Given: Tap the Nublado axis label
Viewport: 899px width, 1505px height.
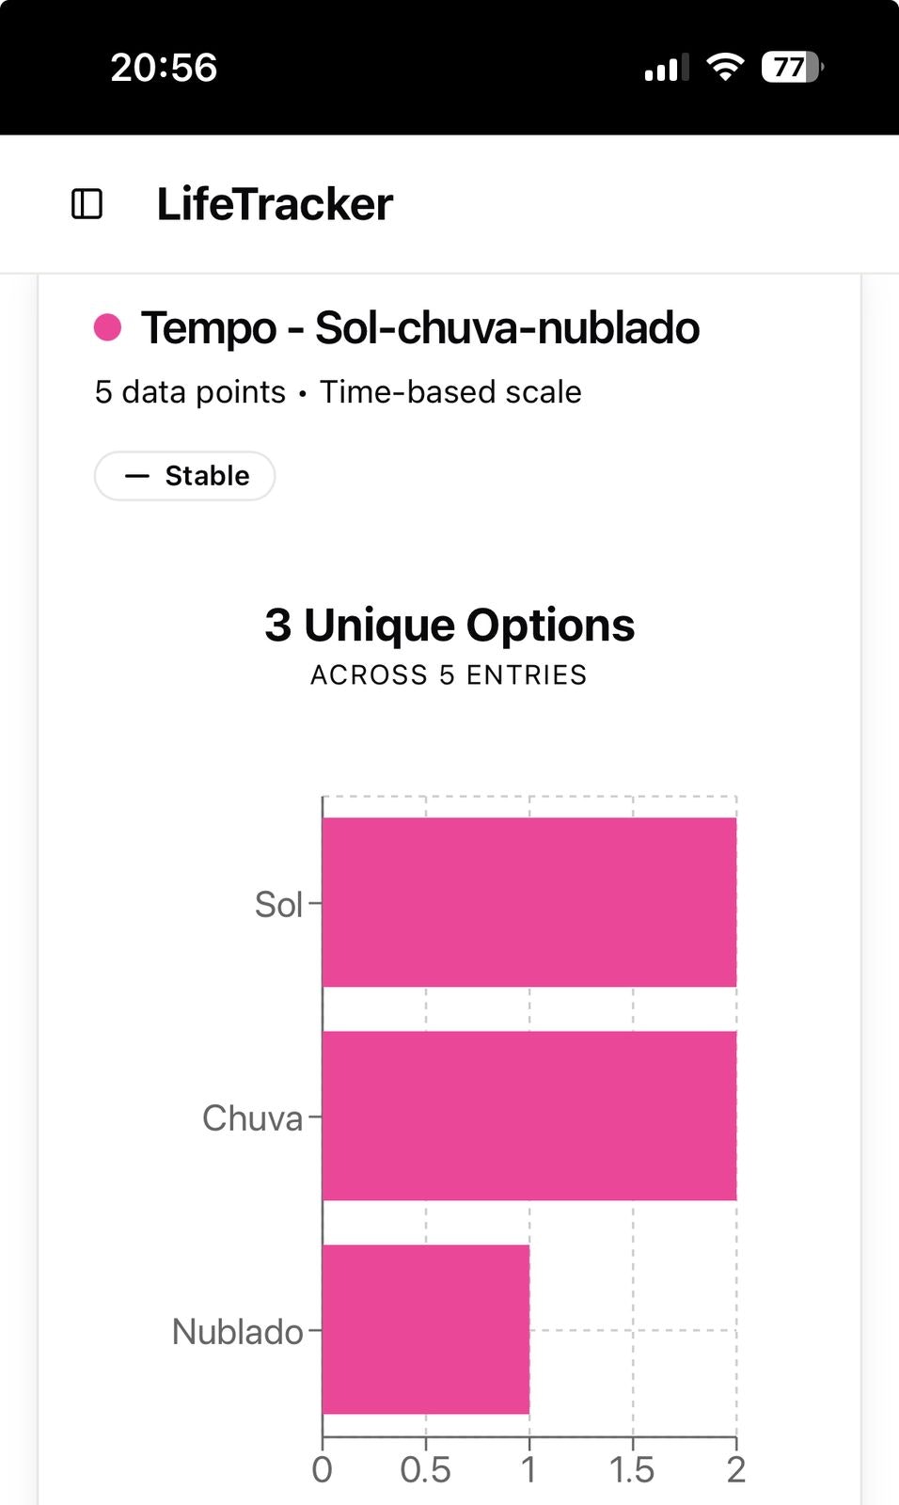Looking at the screenshot, I should coord(237,1332).
